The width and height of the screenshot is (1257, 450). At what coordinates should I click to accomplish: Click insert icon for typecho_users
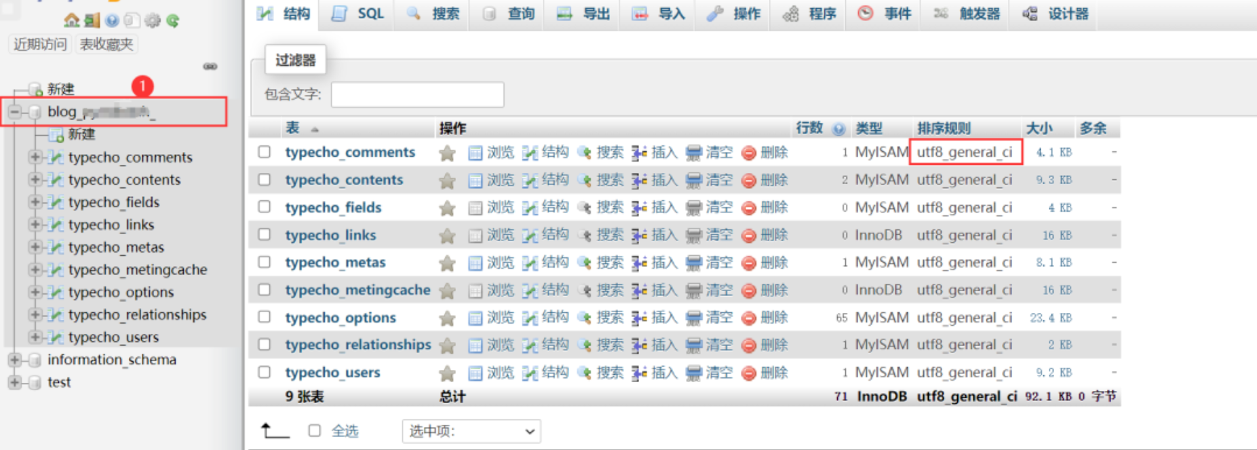638,373
